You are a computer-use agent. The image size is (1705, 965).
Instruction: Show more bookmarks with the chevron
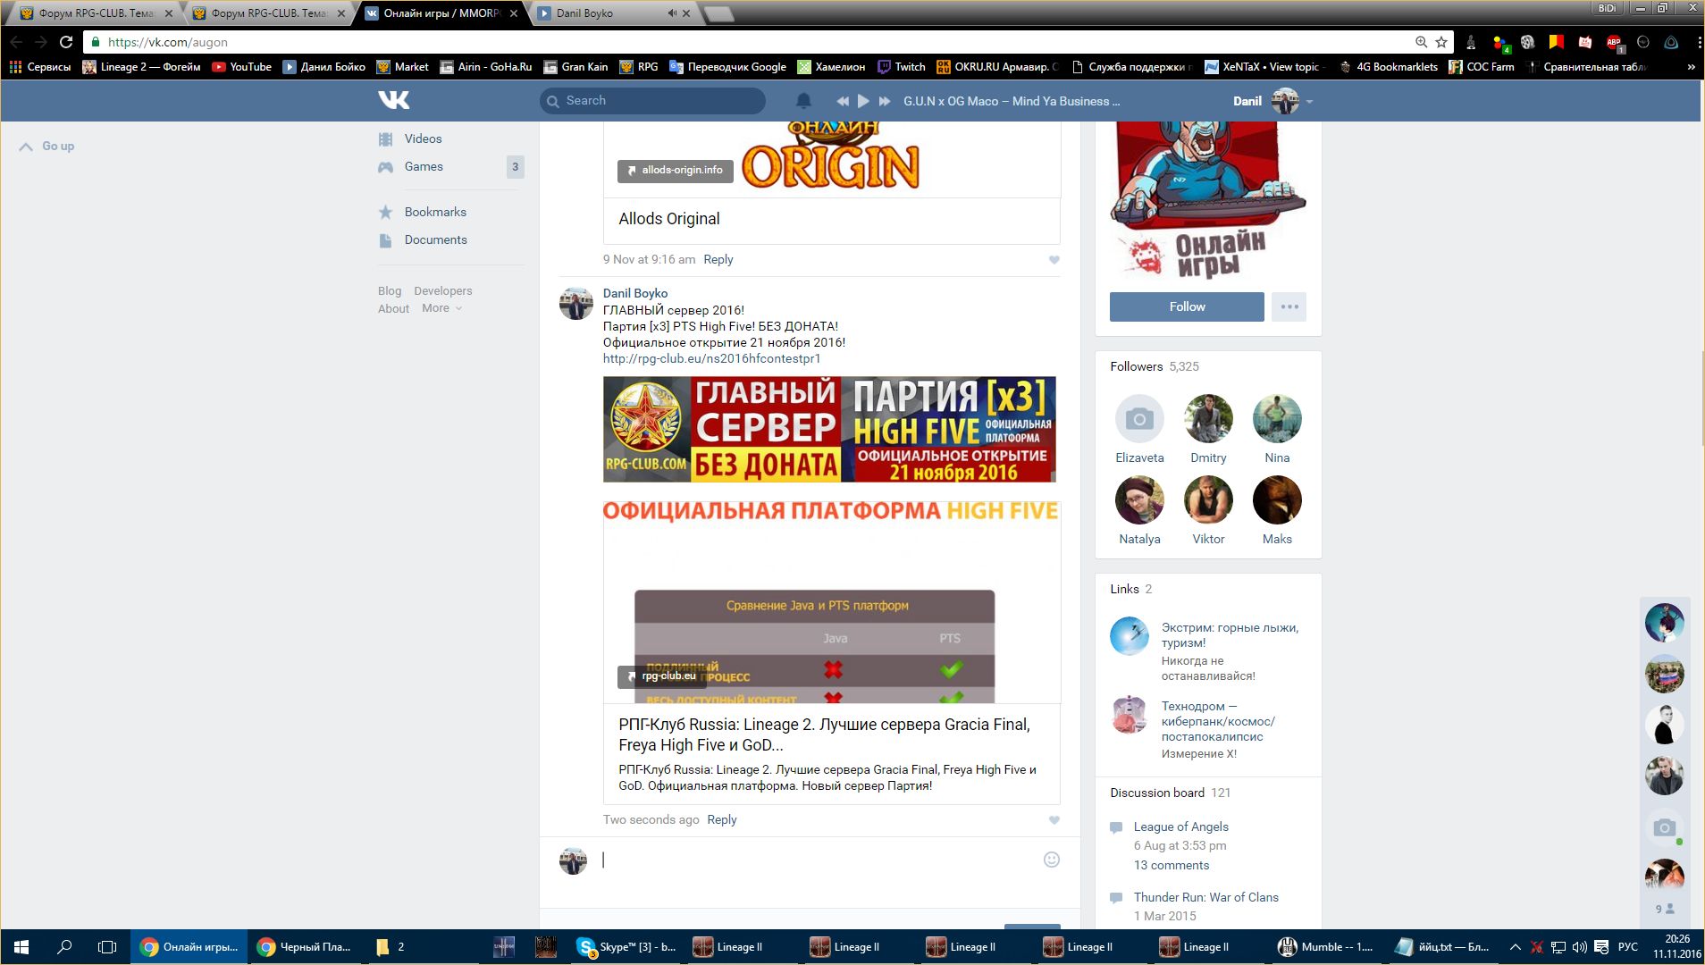(1691, 67)
